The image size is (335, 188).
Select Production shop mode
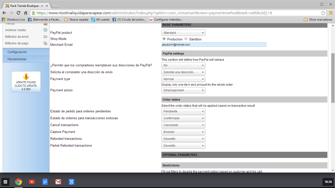coord(164,39)
